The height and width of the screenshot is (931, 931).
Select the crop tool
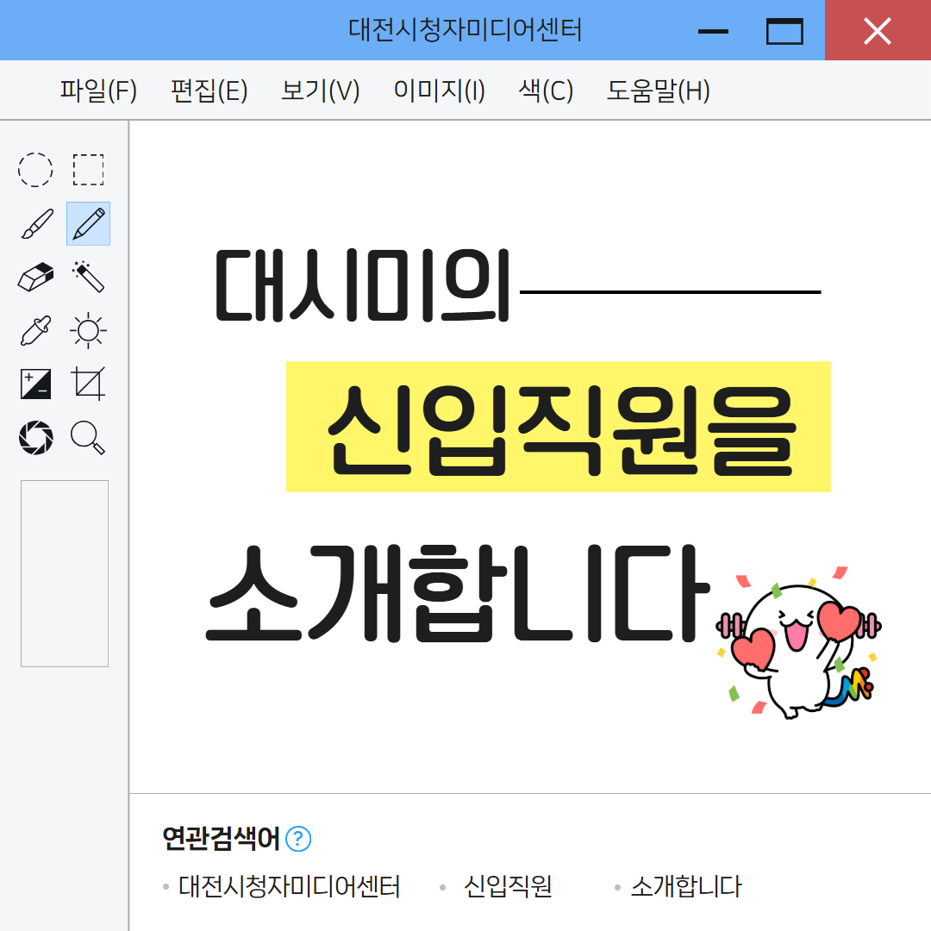(x=89, y=384)
